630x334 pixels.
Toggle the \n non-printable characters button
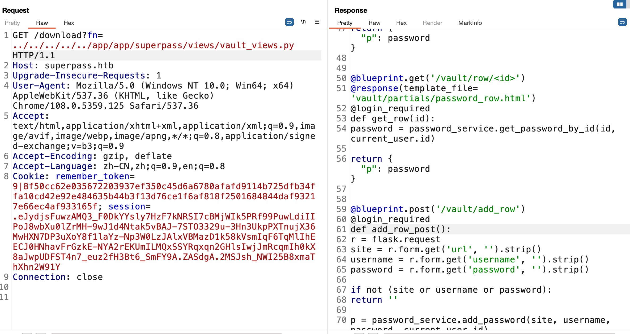303,22
